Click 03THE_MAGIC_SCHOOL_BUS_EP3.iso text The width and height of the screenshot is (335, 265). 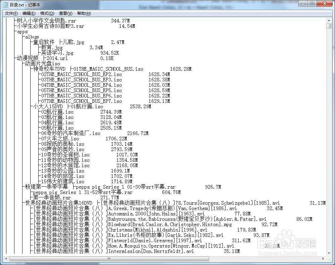coord(81,79)
